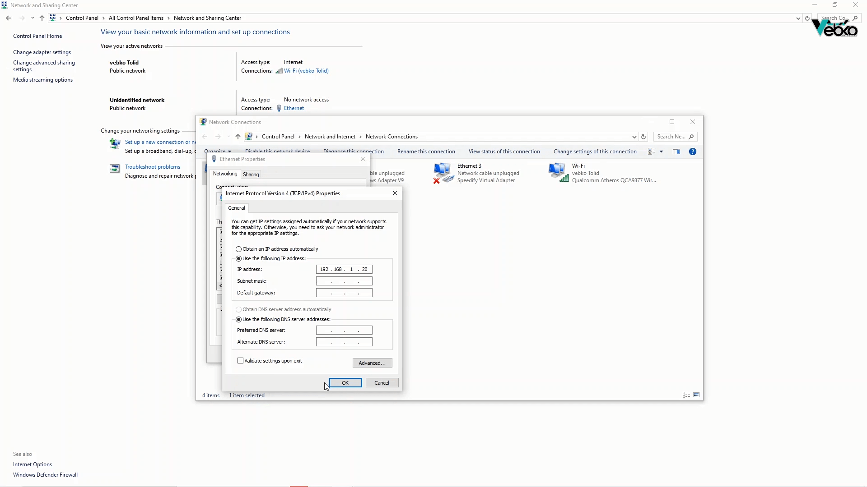This screenshot has width=867, height=487.
Task: Click the Advanced... button
Action: coord(372,363)
